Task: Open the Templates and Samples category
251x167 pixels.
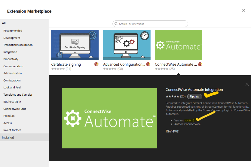Action: tap(18, 94)
